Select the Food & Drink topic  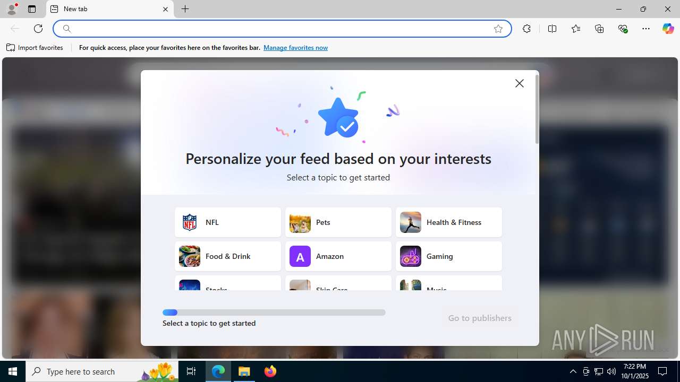228,256
